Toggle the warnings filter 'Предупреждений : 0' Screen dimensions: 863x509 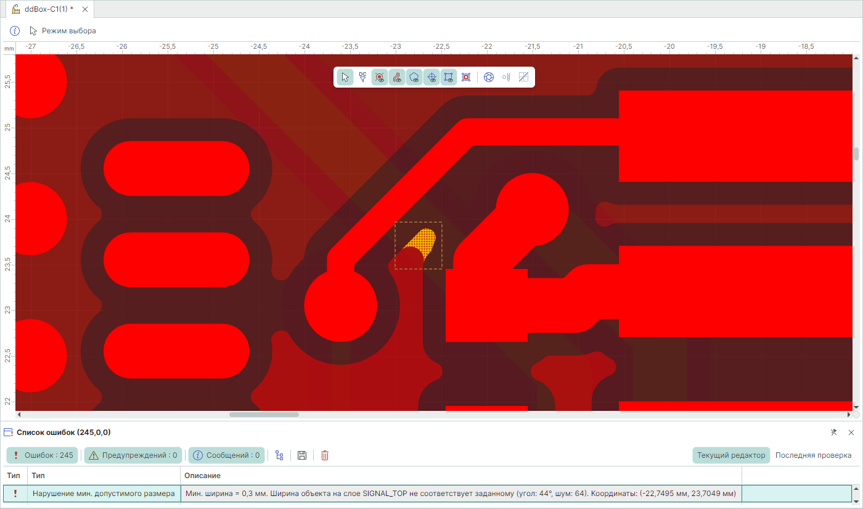[x=133, y=455]
